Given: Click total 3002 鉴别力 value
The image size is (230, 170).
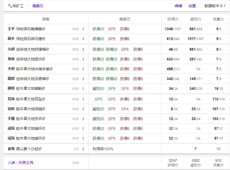Looking at the screenshot, I should tap(195, 161).
